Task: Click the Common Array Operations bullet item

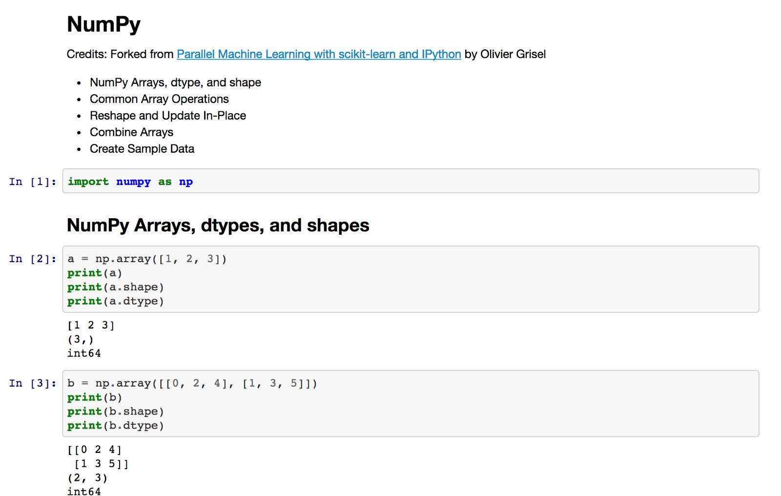Action: pos(159,99)
